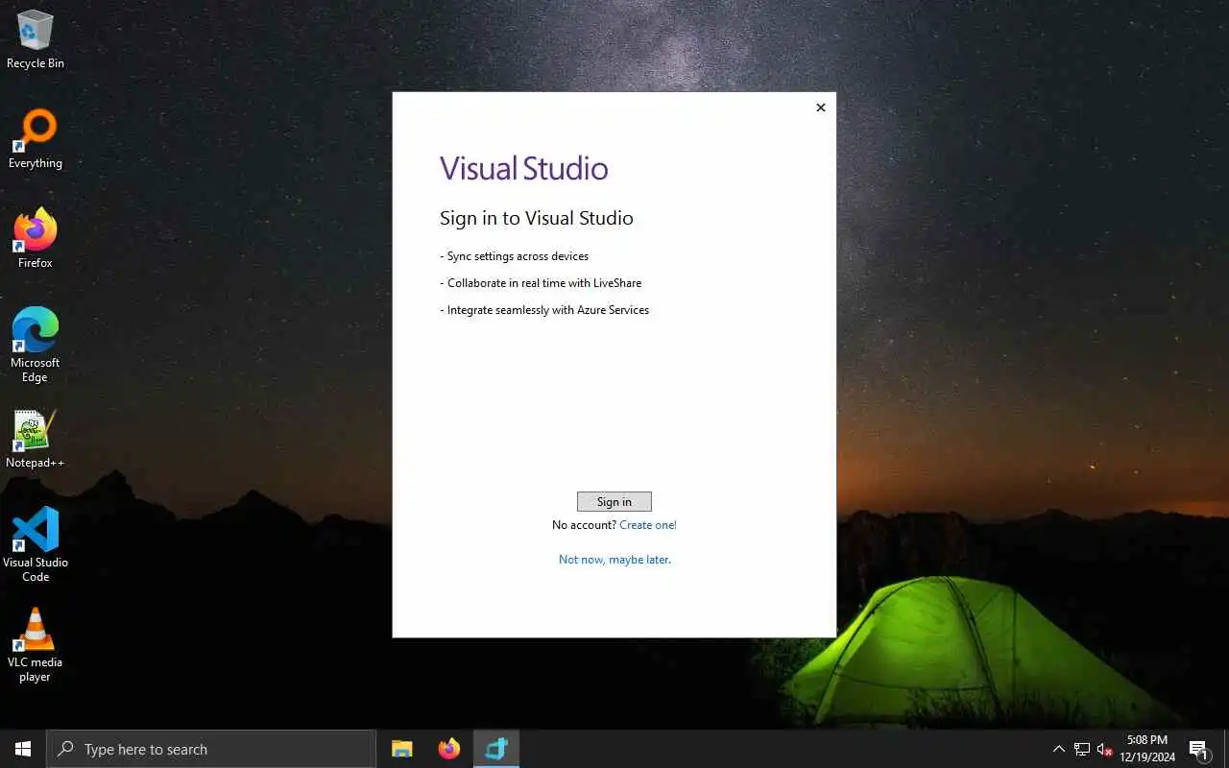Open the network status tray icon
1229x768 pixels.
(x=1082, y=749)
